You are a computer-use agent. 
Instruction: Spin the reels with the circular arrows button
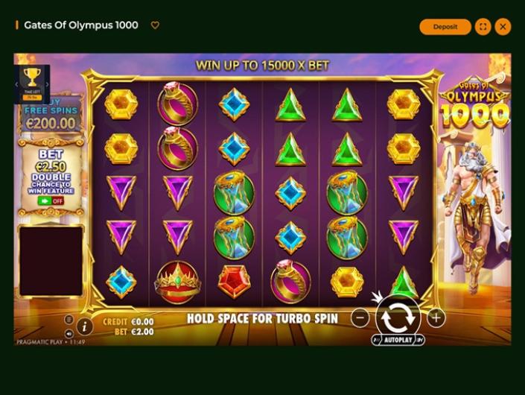coord(398,317)
